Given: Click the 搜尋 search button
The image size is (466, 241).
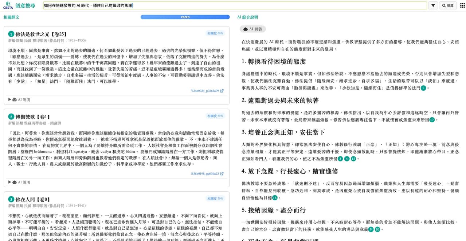Looking at the screenshot, I should 448,5.
